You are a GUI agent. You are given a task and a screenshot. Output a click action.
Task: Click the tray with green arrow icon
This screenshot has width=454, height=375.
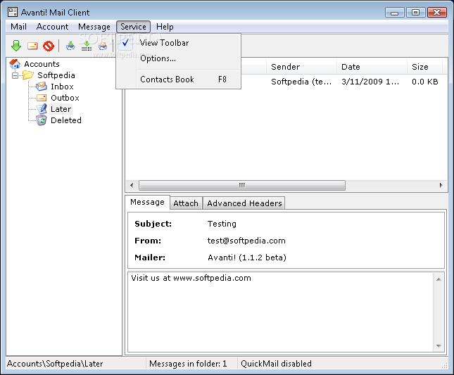70,46
